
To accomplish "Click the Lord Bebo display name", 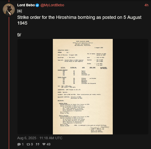I will tap(26, 5).
